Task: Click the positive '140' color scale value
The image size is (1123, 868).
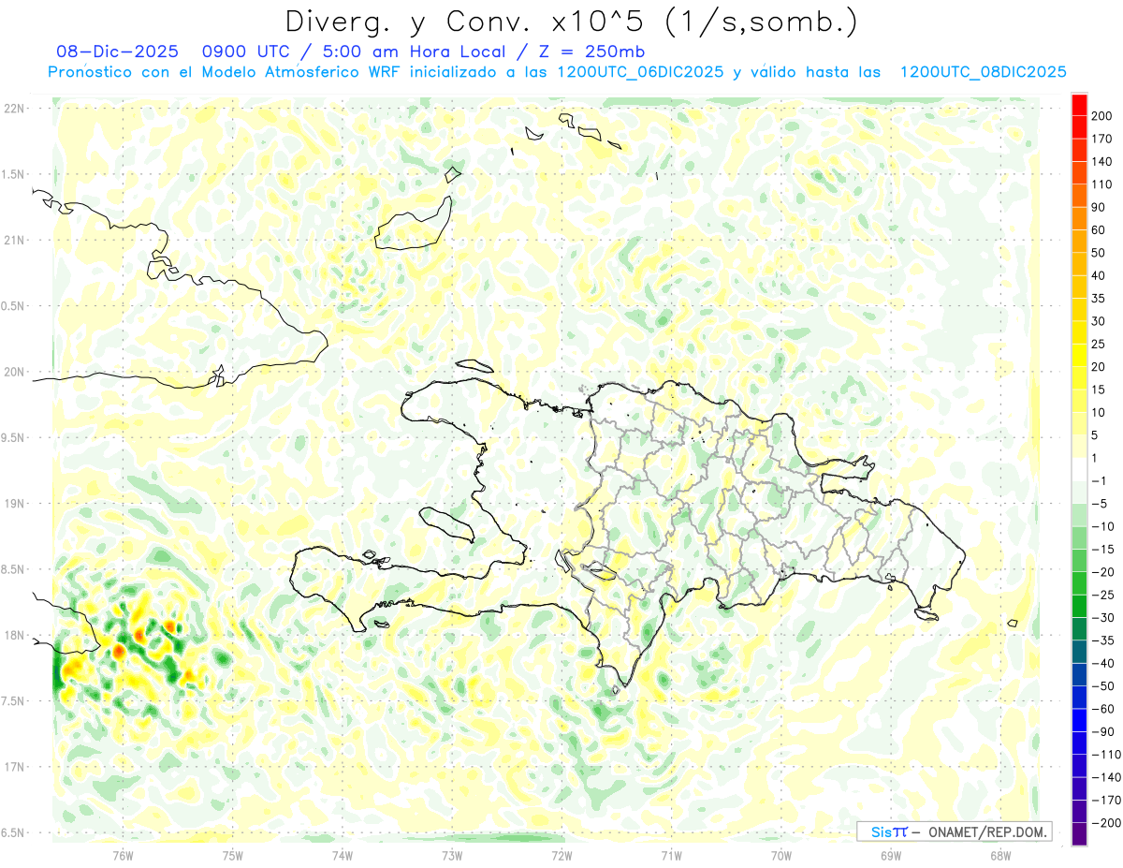Action: (x=1102, y=162)
